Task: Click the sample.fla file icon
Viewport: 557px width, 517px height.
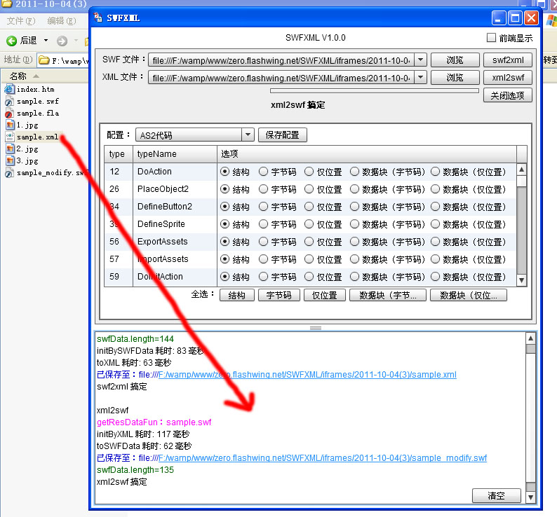Action: [x=10, y=113]
